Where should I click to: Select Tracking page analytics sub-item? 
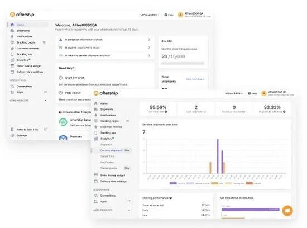[109, 168]
